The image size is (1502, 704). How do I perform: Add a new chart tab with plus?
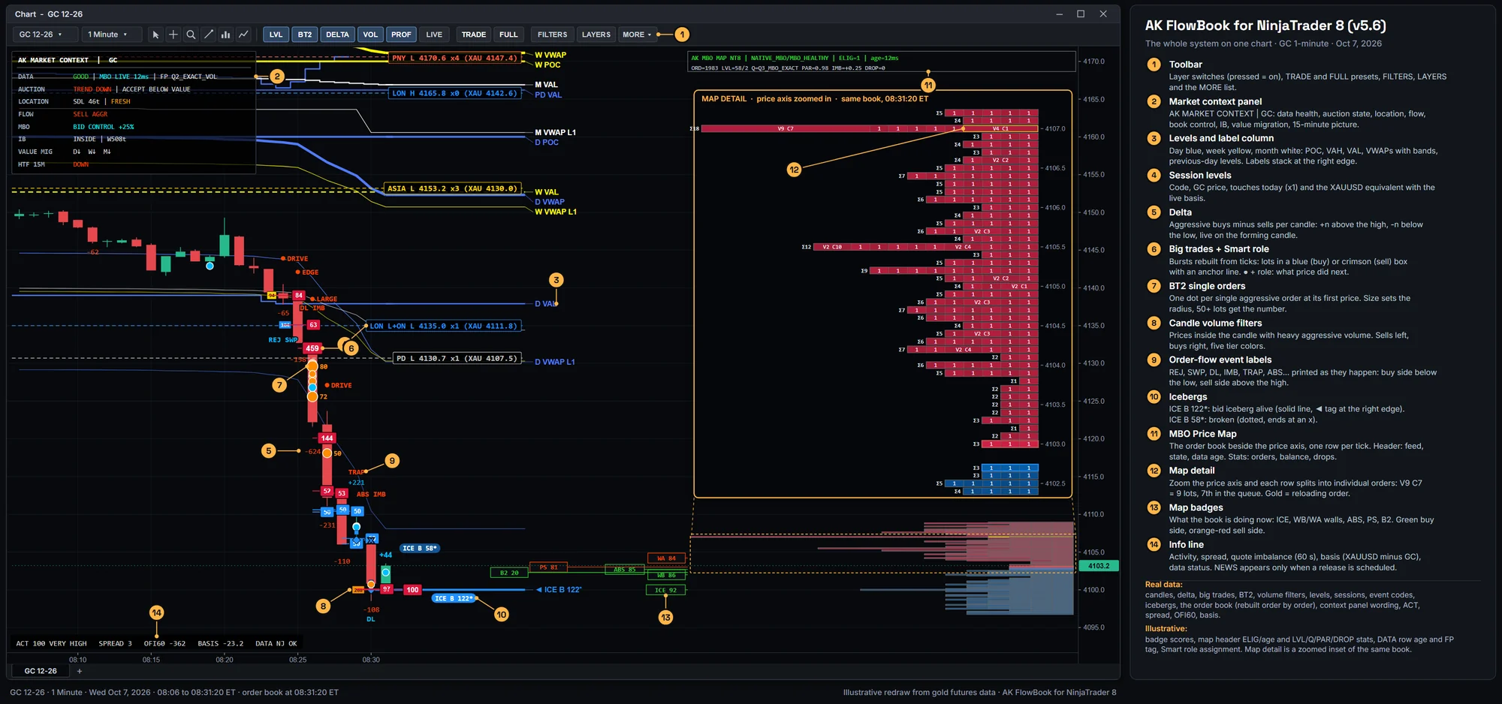[x=80, y=671]
